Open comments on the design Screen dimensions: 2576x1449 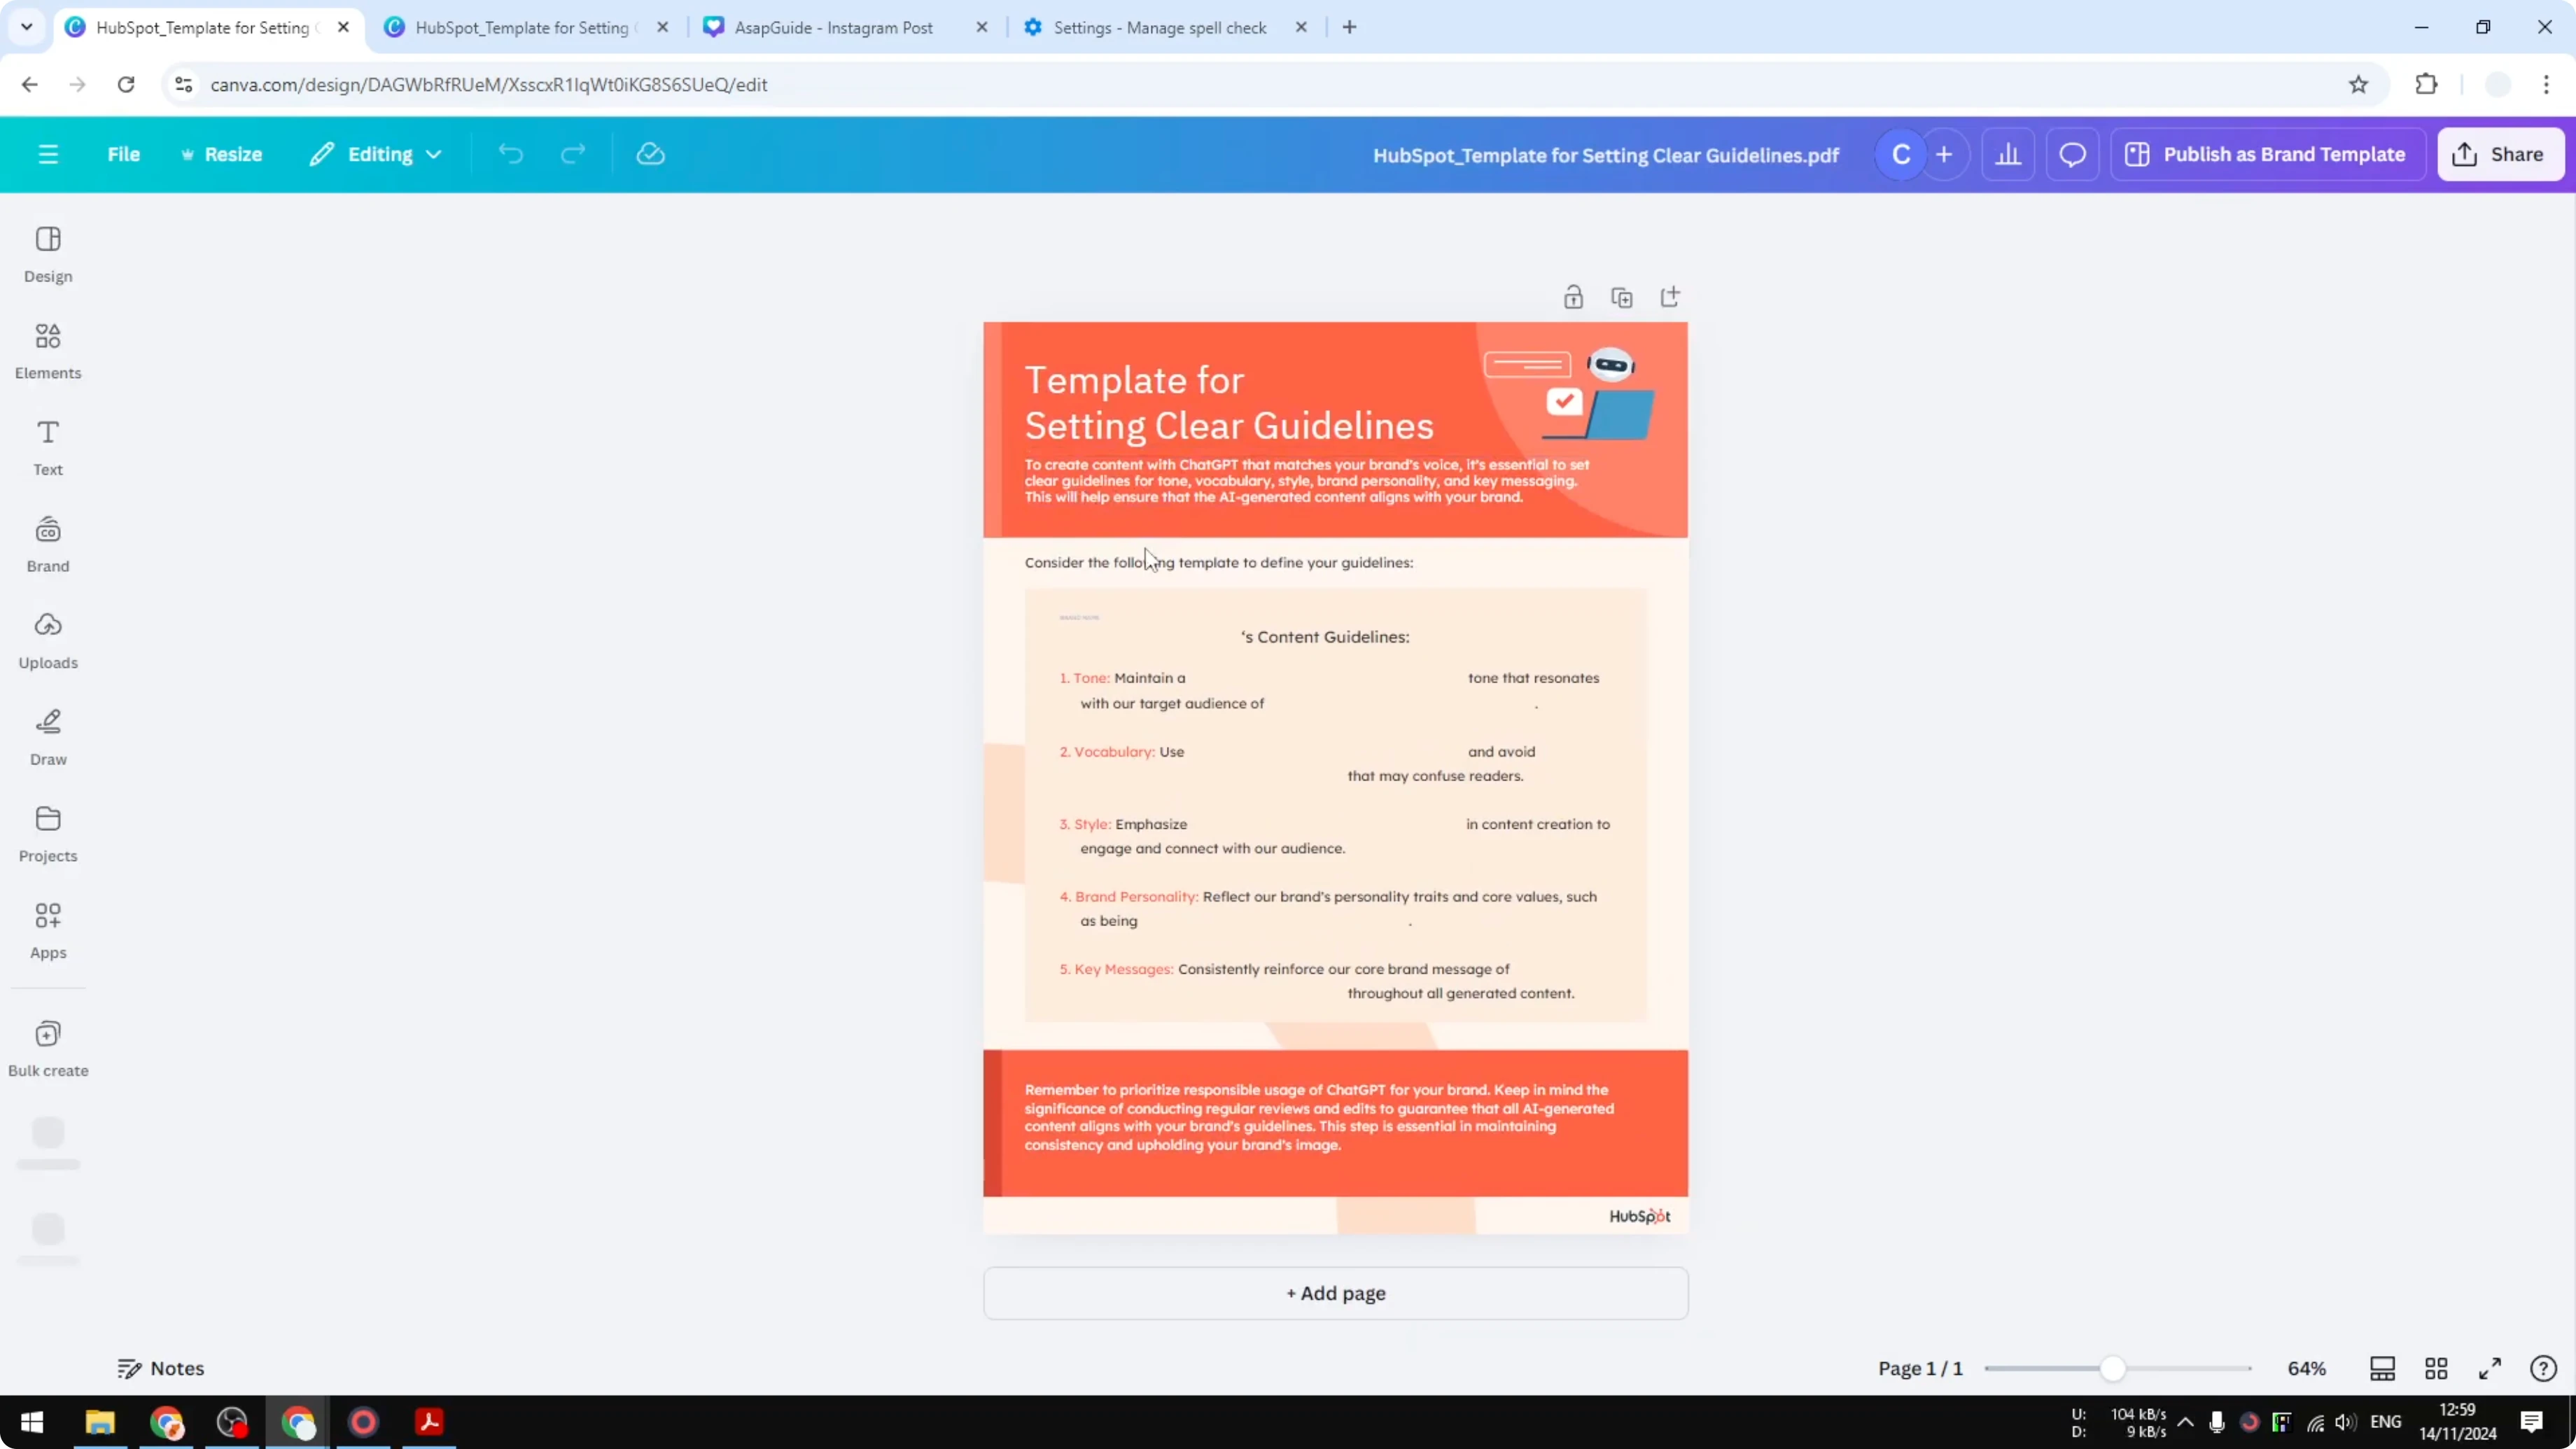tap(2072, 154)
